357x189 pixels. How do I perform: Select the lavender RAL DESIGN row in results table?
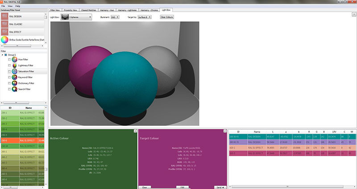292,142
